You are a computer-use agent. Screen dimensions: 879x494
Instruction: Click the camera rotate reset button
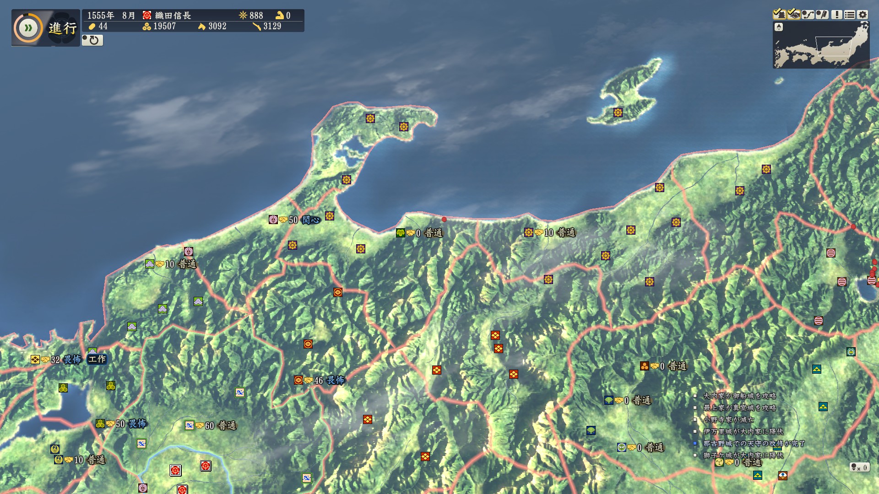pyautogui.click(x=92, y=40)
